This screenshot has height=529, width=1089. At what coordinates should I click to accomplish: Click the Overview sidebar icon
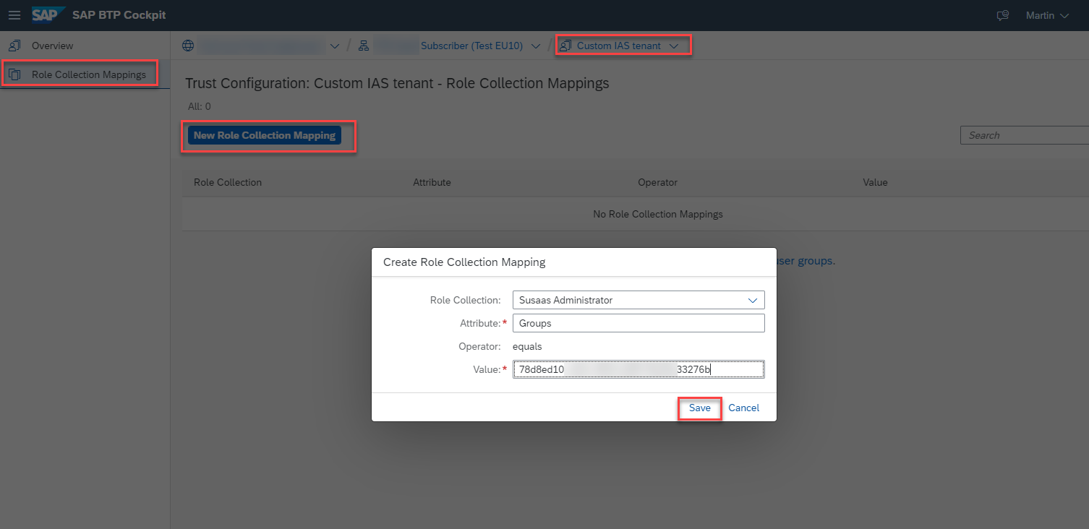pos(14,46)
